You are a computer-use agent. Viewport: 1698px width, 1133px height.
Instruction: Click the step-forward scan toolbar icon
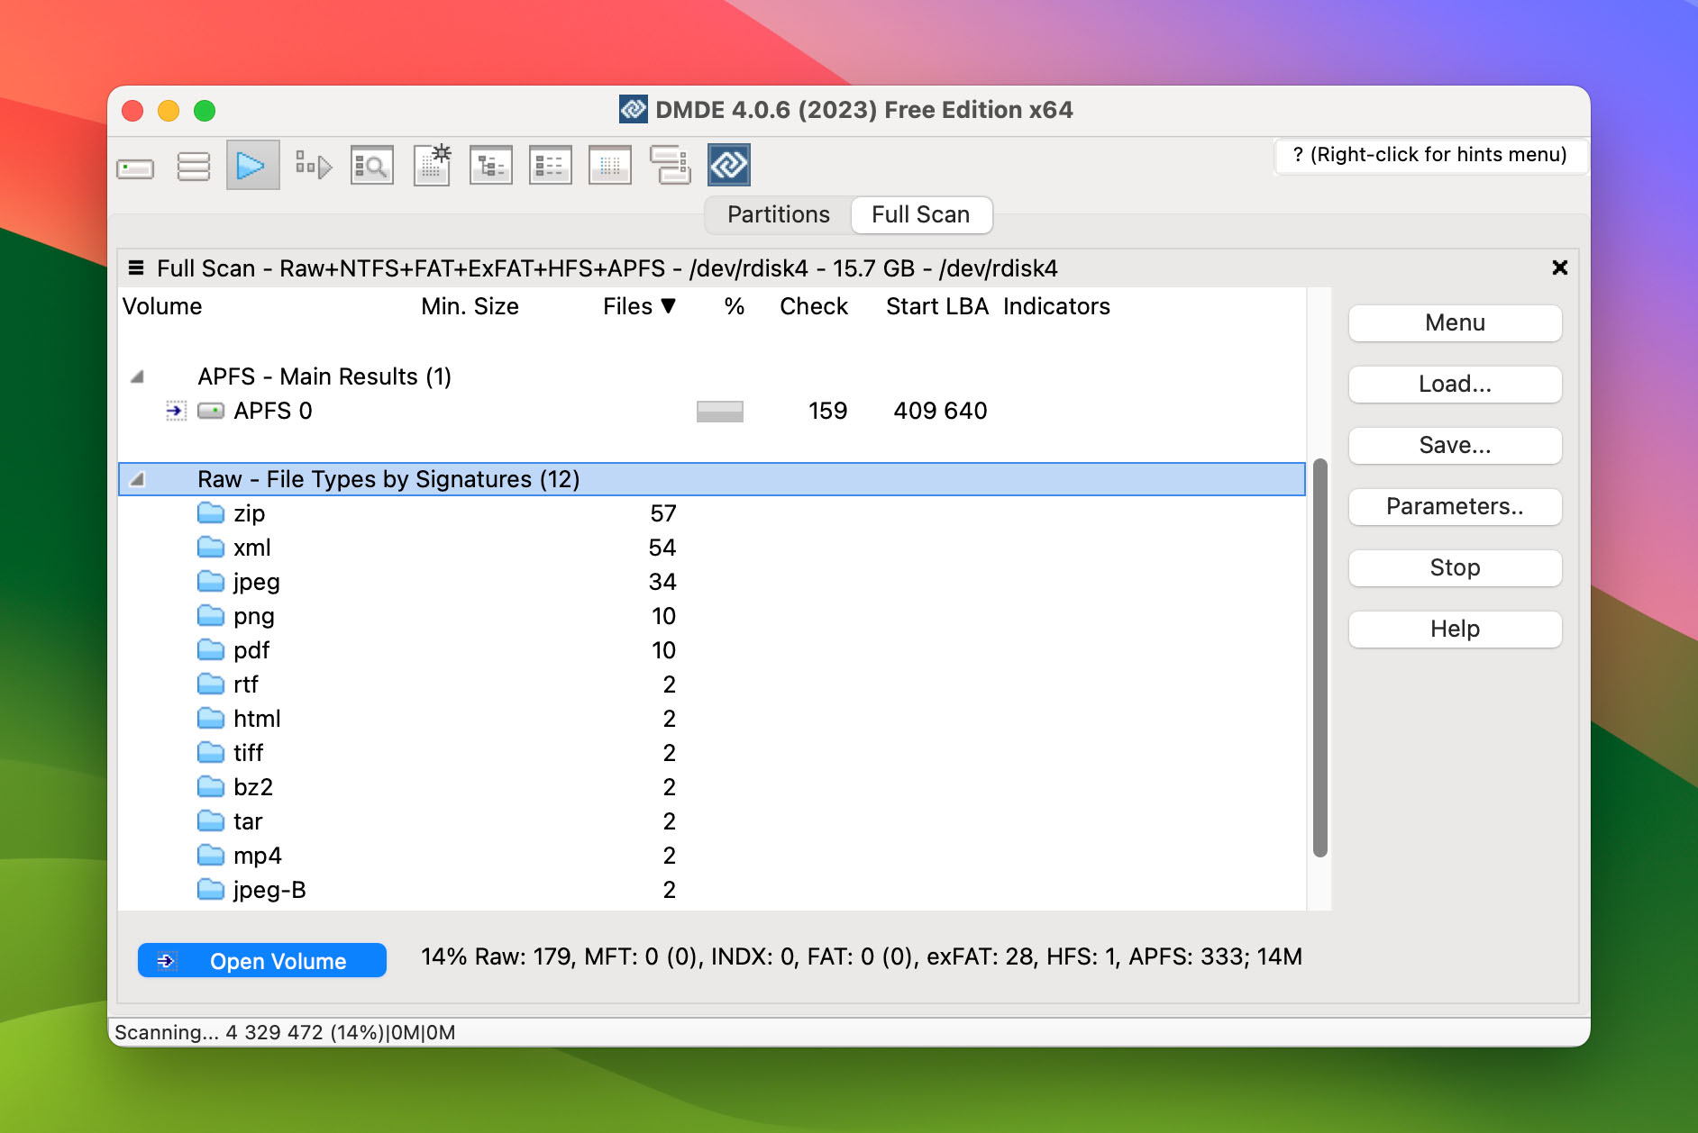(313, 166)
